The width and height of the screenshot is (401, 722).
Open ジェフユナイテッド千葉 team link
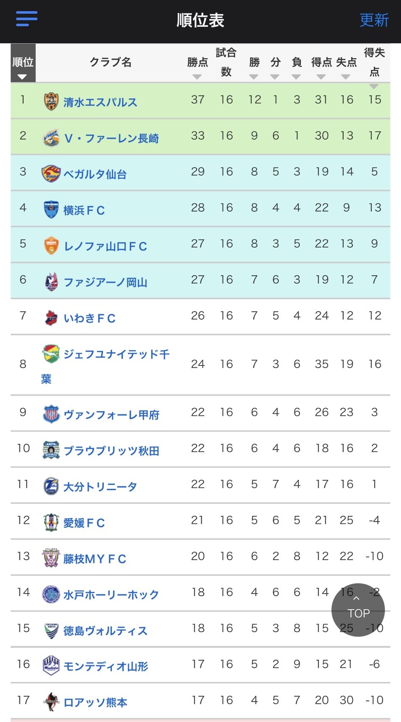[117, 354]
